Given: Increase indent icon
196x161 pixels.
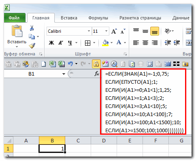Looking at the screenshot, I should 177,43.
